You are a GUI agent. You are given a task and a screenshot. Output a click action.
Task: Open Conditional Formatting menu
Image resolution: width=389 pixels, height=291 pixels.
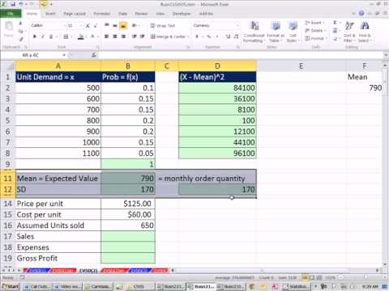click(254, 32)
